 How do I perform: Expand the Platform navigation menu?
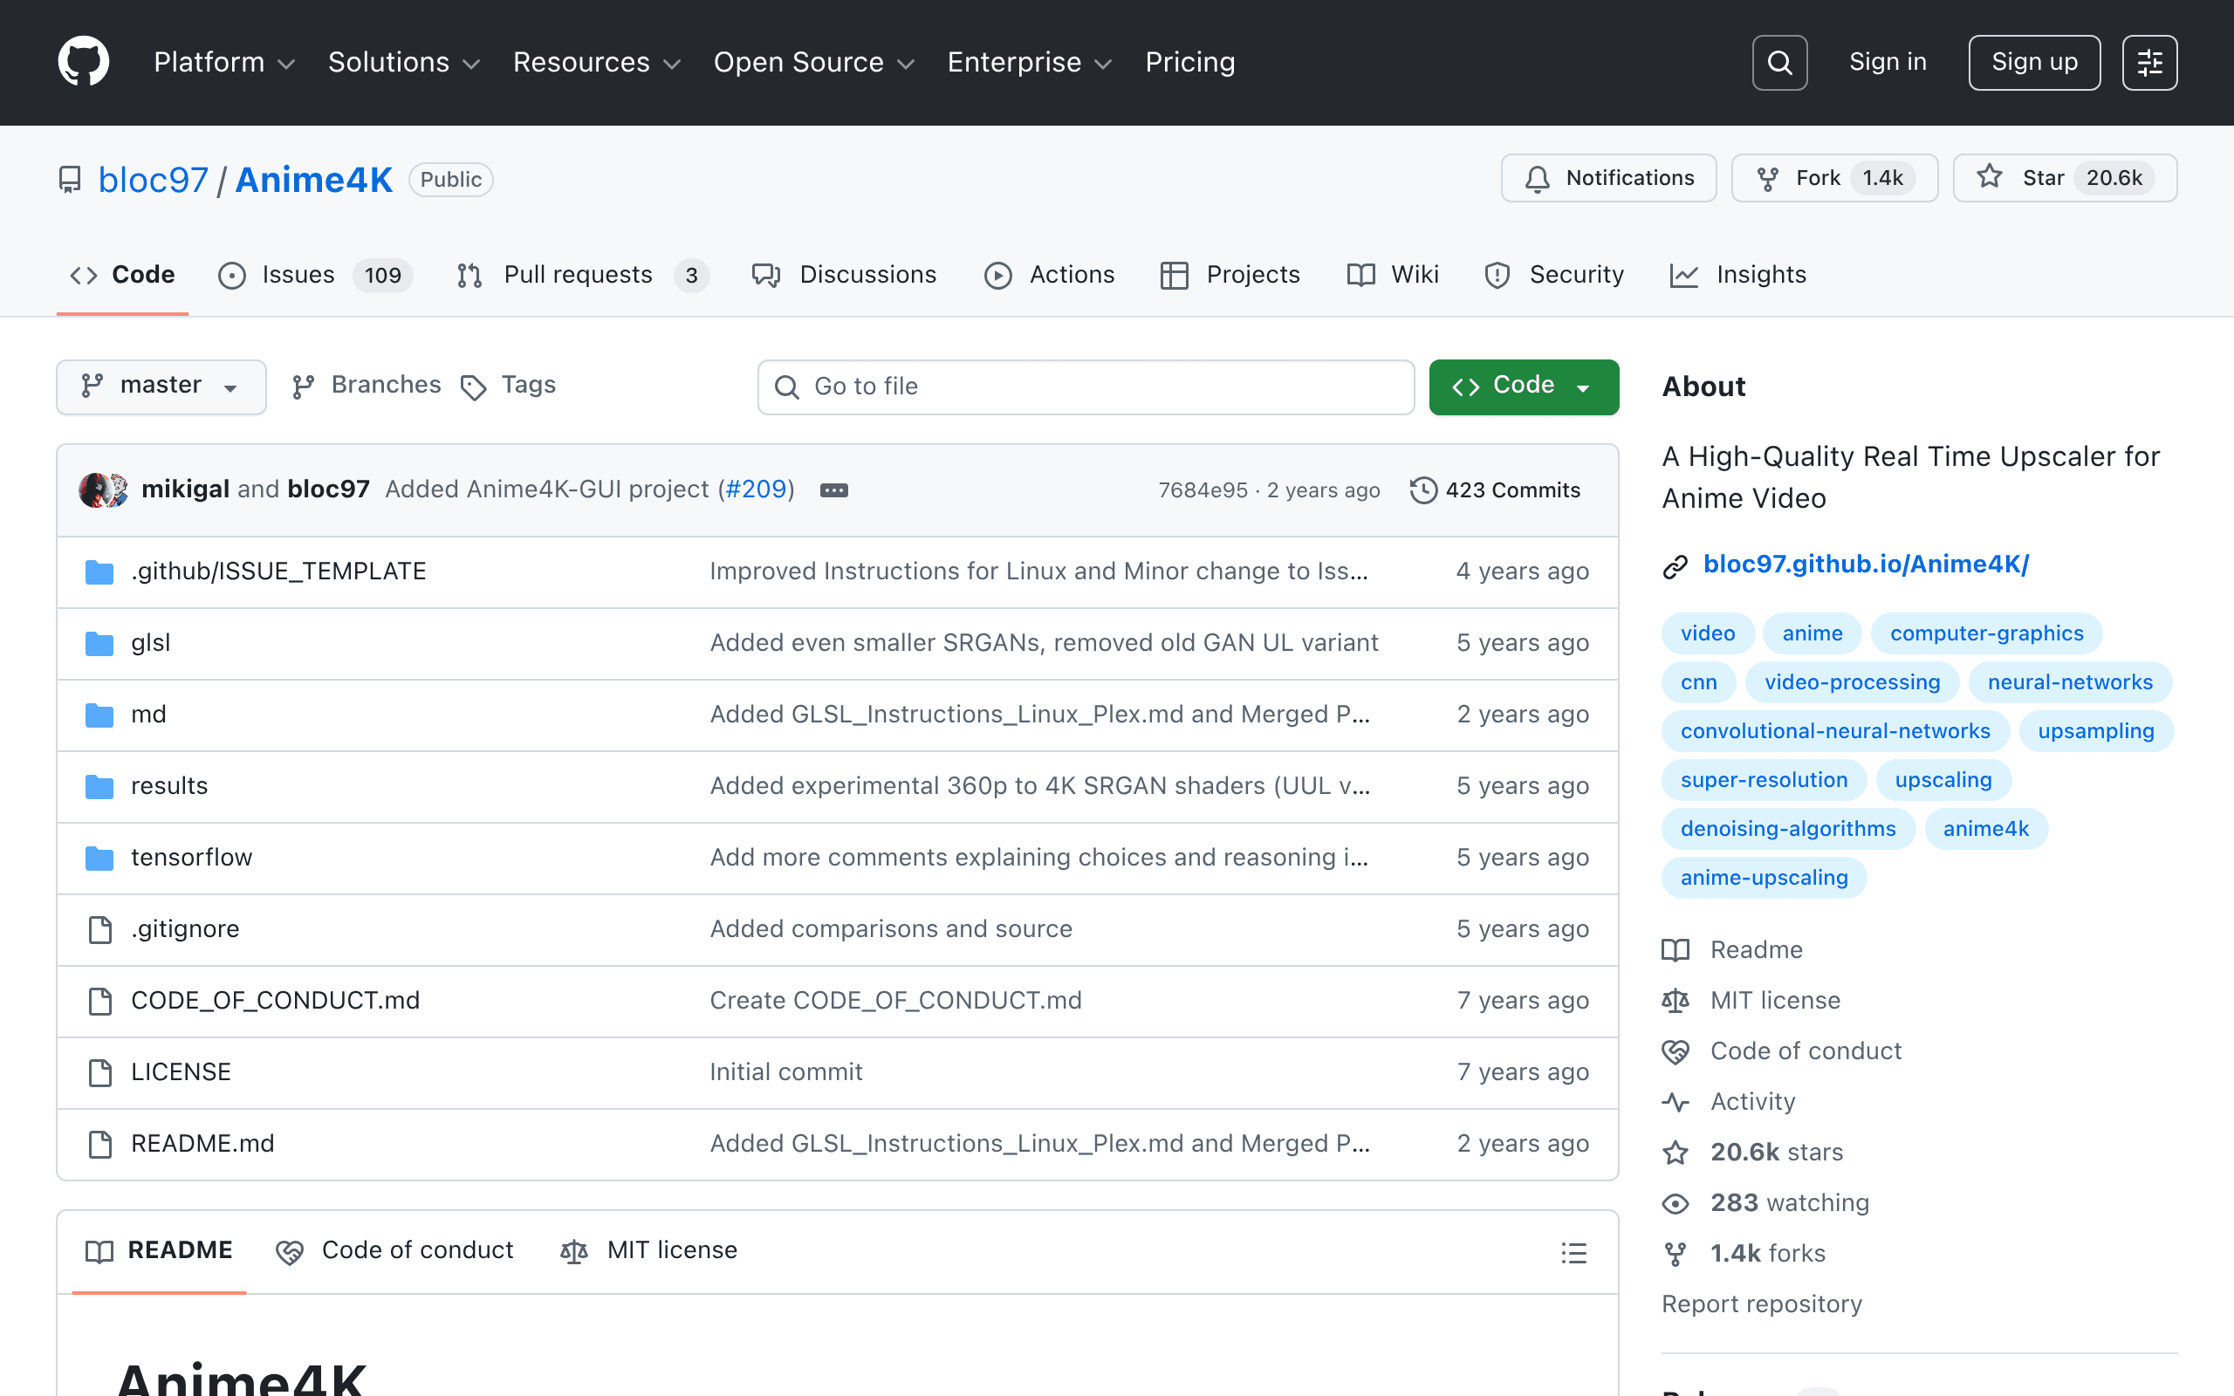coord(224,63)
